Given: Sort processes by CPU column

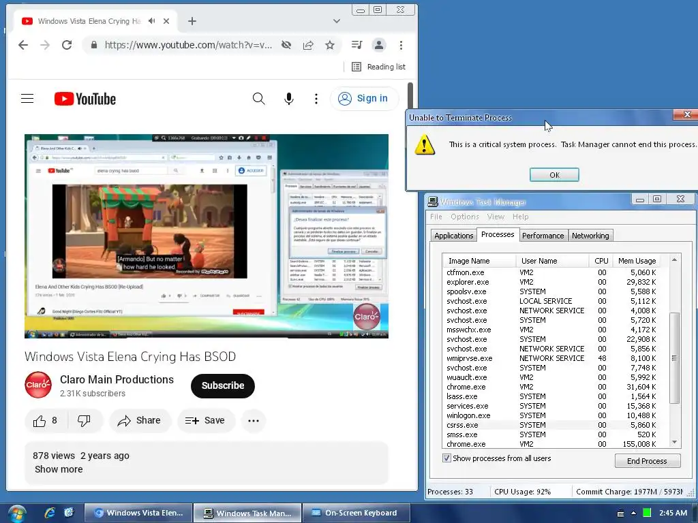Looking at the screenshot, I should pyautogui.click(x=601, y=261).
